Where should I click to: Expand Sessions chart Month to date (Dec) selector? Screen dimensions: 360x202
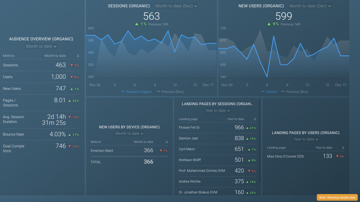176,6
